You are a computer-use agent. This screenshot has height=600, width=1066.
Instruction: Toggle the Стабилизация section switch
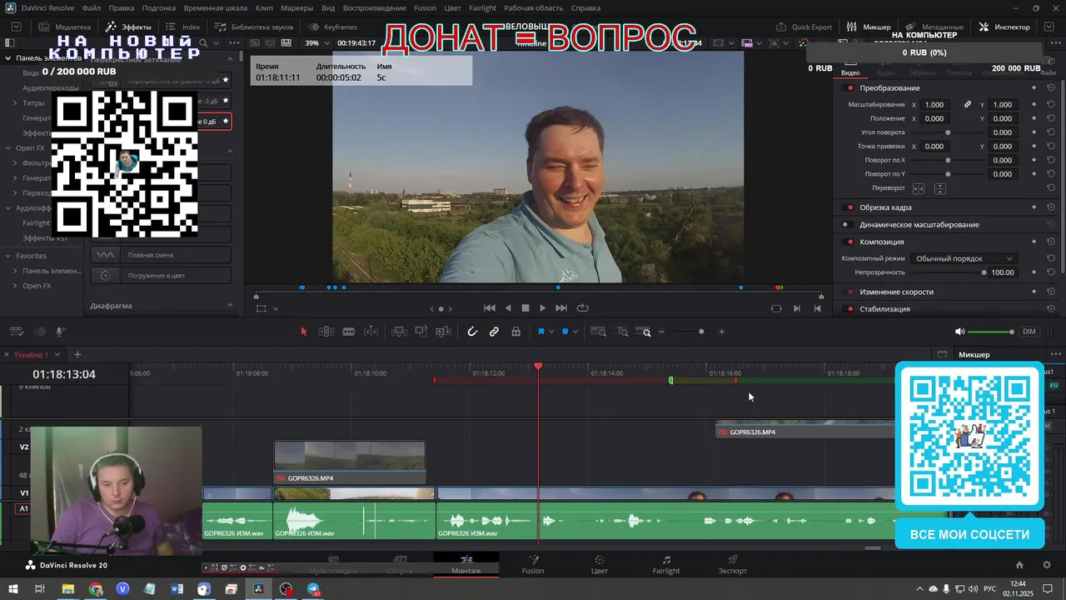849,309
